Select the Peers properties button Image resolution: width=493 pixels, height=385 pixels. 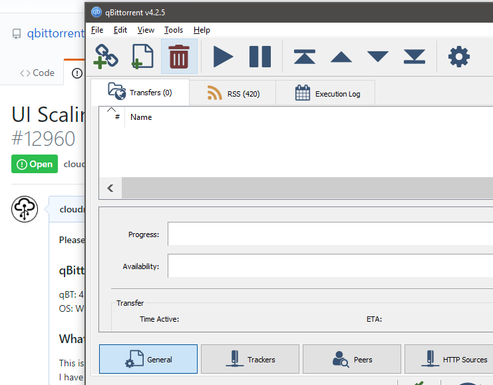pos(352,359)
